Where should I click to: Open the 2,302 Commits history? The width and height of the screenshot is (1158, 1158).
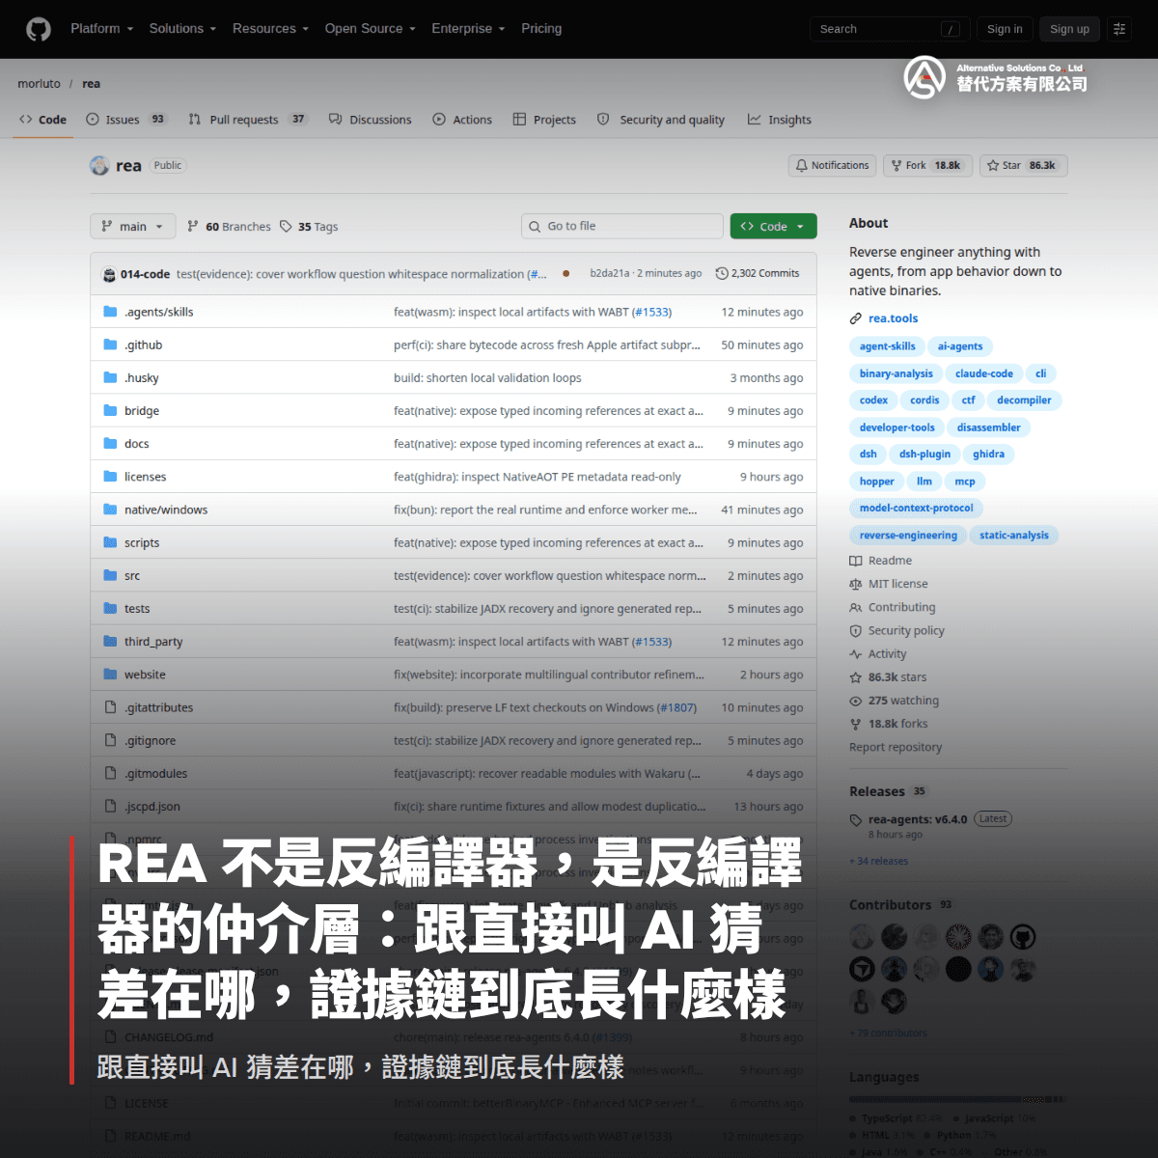pyautogui.click(x=758, y=274)
